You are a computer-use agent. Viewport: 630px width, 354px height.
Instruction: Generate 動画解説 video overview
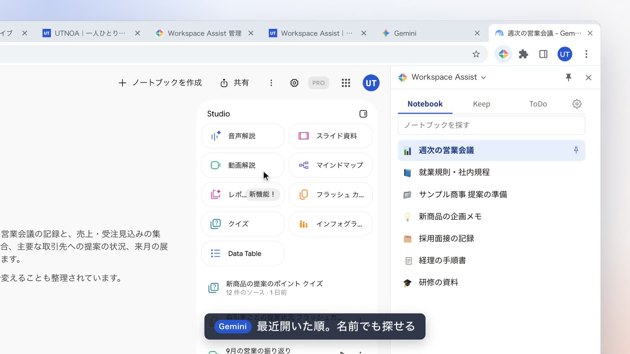[243, 165]
